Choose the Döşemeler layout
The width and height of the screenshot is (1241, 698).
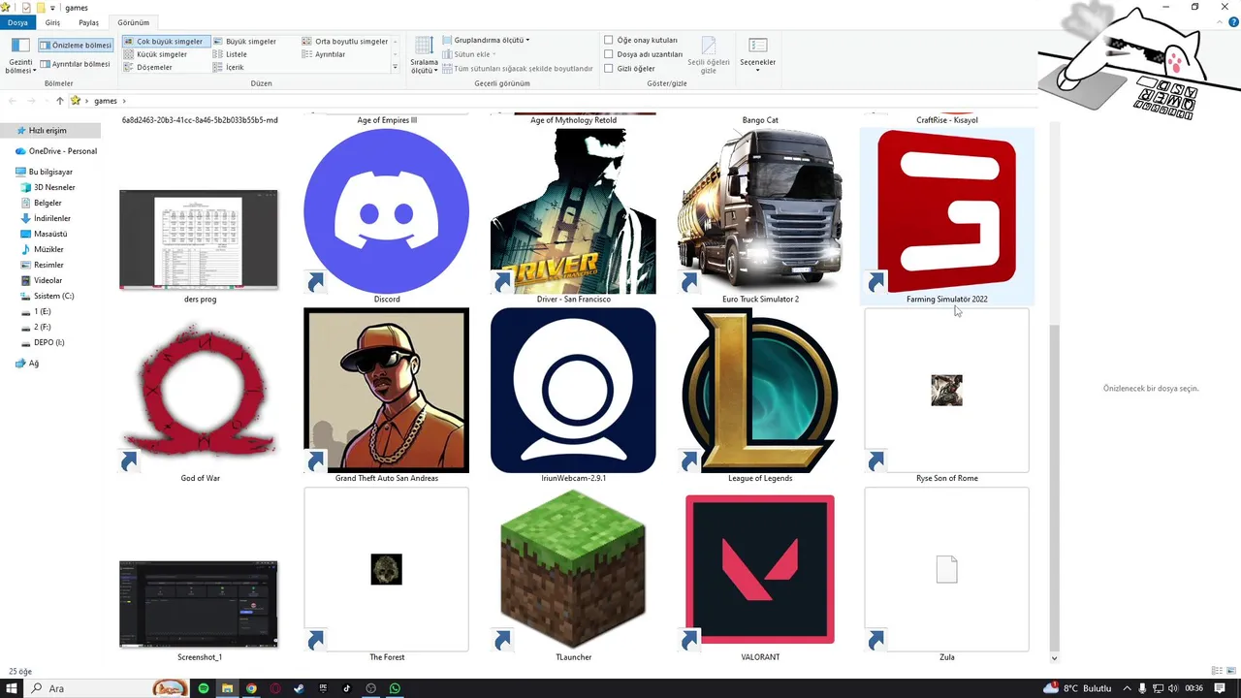click(148, 67)
